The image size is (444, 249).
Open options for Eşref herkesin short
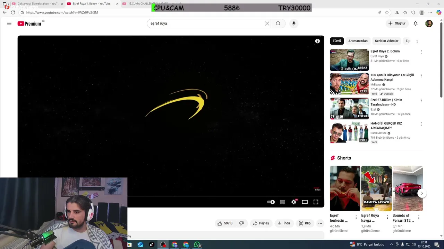tap(356, 217)
